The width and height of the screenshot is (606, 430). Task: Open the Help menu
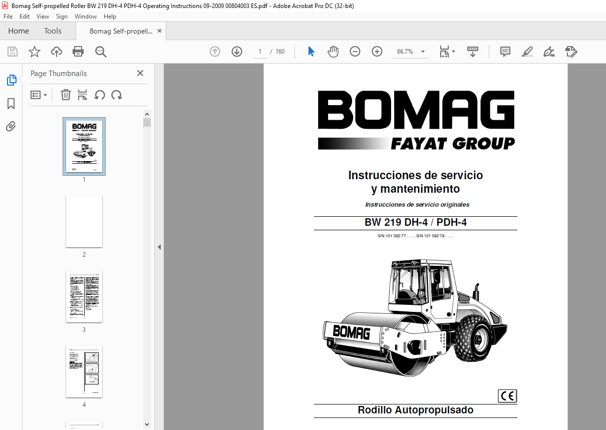tap(110, 17)
